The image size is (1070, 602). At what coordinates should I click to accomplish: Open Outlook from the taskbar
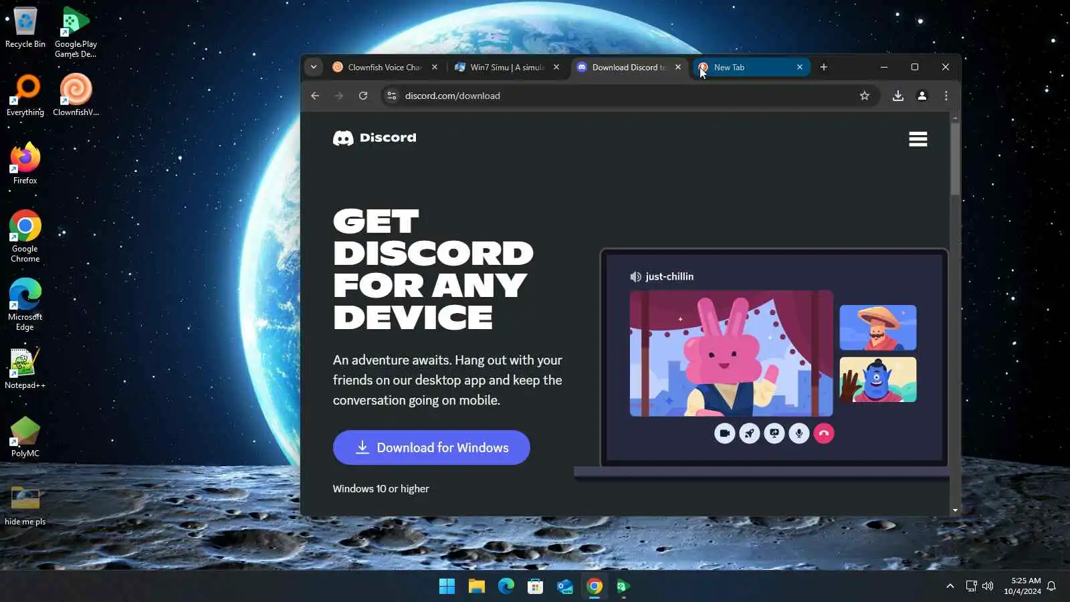coord(565,587)
